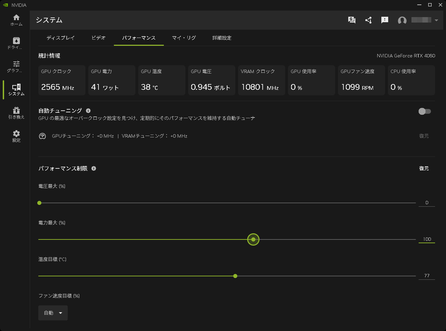Open the ファン速度目標 自動 dropdown
Viewport: 446px width, 331px height.
pos(53,313)
